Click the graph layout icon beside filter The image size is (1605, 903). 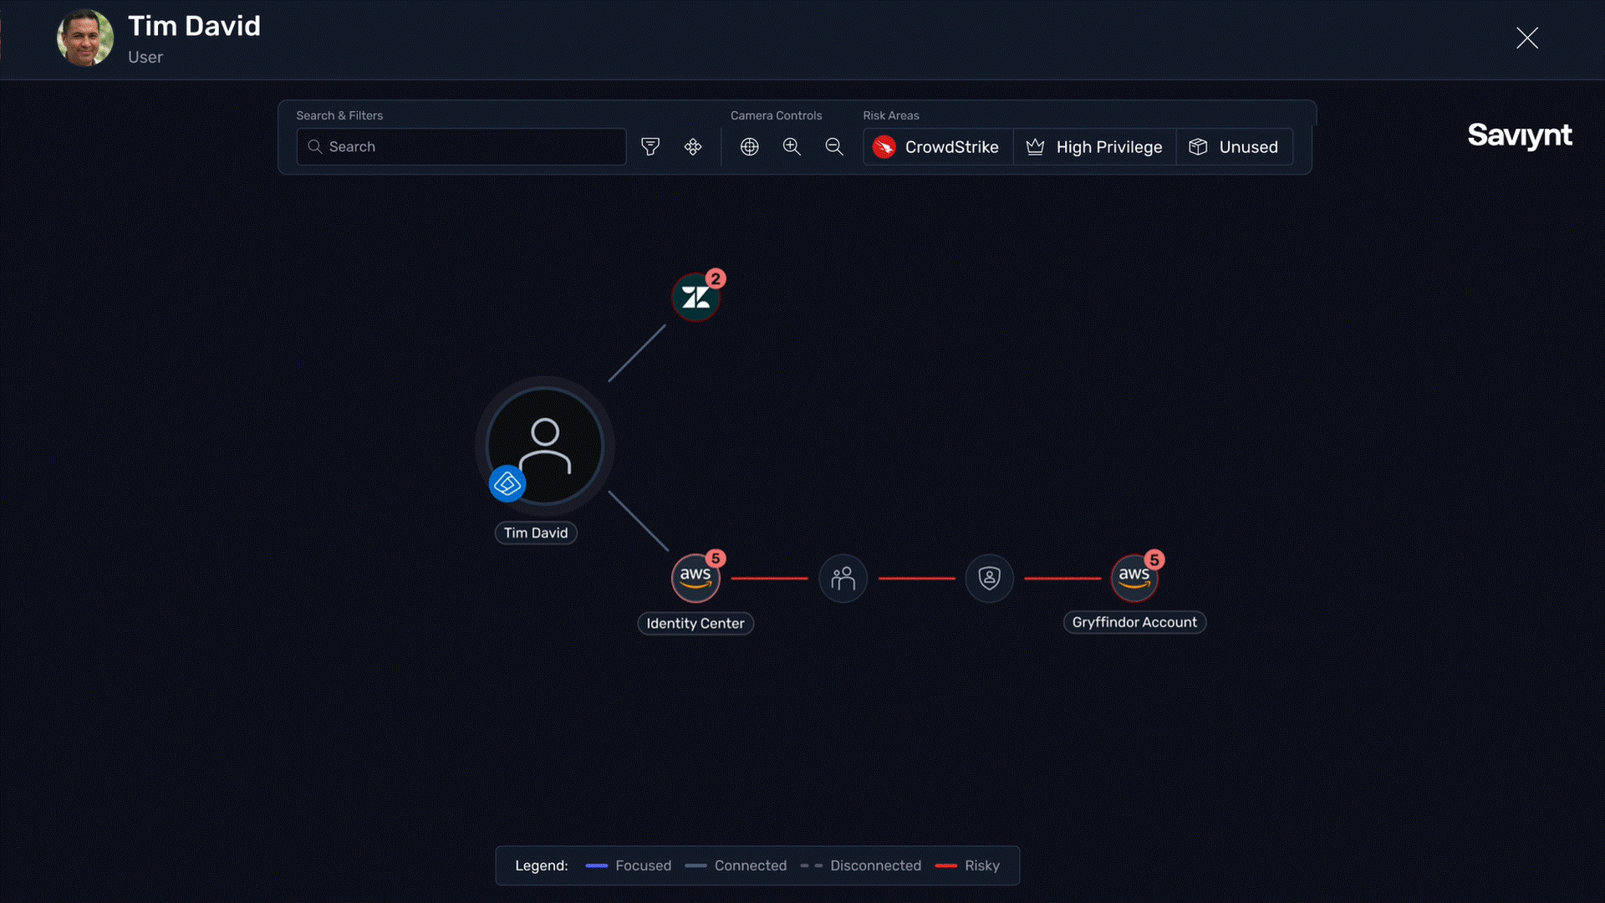pyautogui.click(x=693, y=147)
